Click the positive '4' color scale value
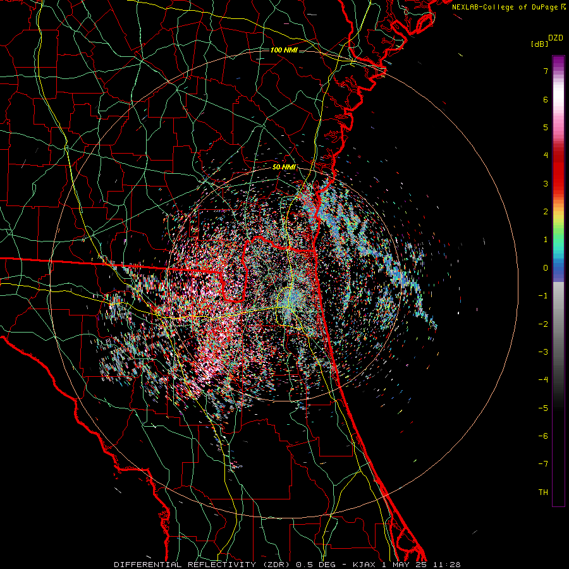 [546, 156]
